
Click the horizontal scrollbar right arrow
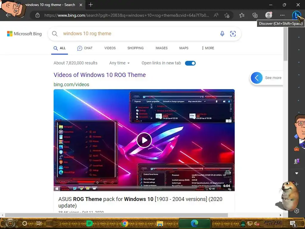coord(281,215)
